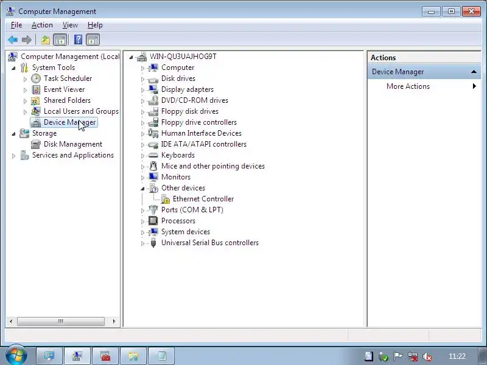Viewport: 487px width, 365px height.
Task: Click the Mice and other pointing devices icon
Action: 153,166
